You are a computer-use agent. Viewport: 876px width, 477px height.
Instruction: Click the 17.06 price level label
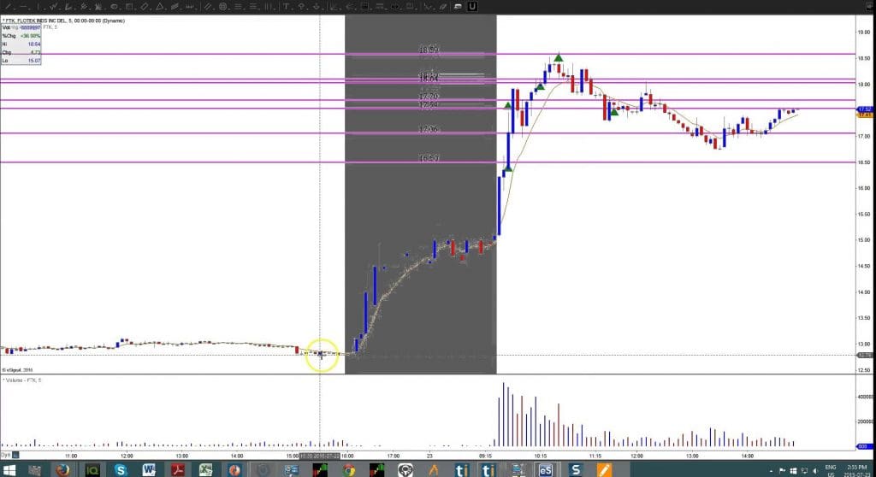pyautogui.click(x=429, y=129)
